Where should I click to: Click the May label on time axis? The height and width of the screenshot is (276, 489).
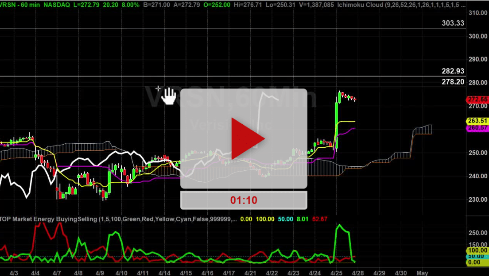click(x=422, y=273)
